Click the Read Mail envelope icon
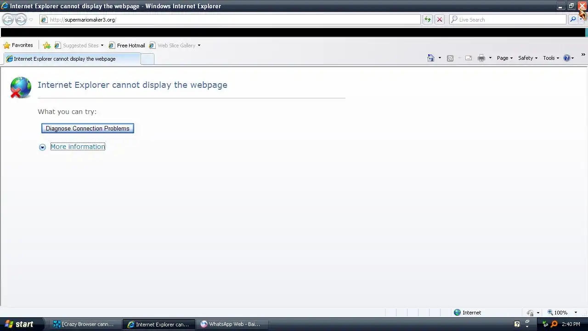This screenshot has height=331, width=588. point(469,58)
